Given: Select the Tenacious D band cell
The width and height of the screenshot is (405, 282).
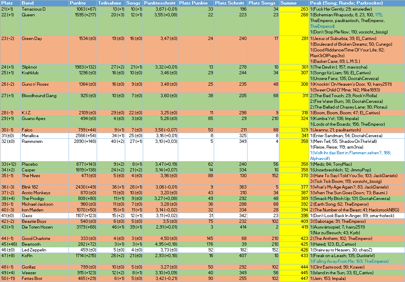Looking at the screenshot, I should pos(45,9).
